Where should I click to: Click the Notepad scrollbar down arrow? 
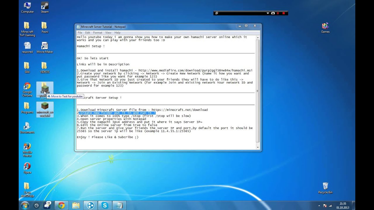click(258, 147)
